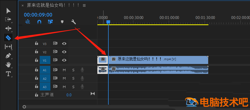Toggle sync lock on V2

tap(55, 52)
